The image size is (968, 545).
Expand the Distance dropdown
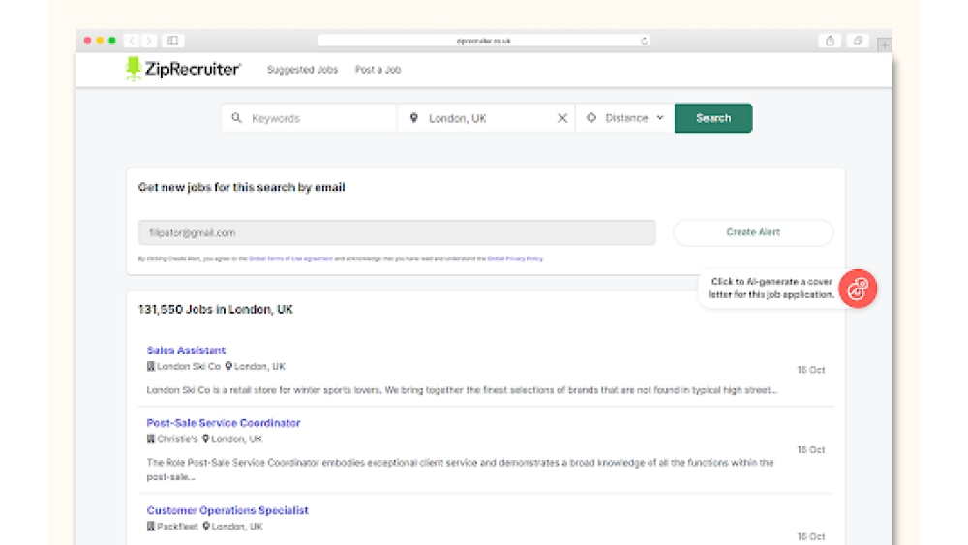coord(625,118)
